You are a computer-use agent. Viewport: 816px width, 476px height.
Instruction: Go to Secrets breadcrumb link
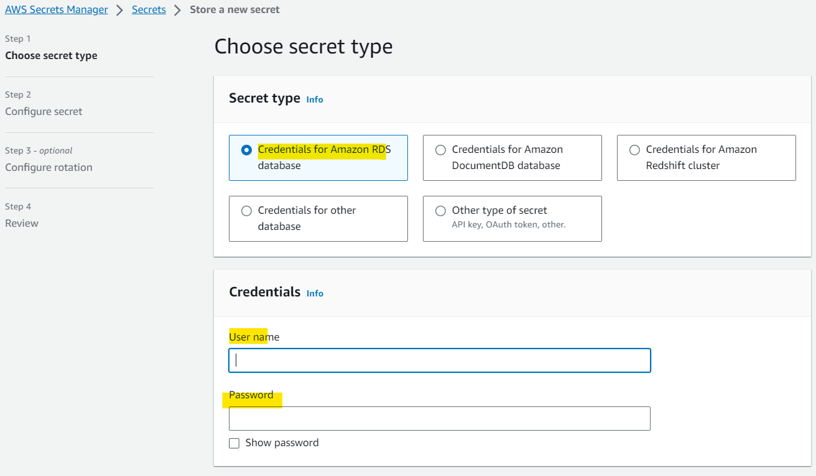[149, 10]
